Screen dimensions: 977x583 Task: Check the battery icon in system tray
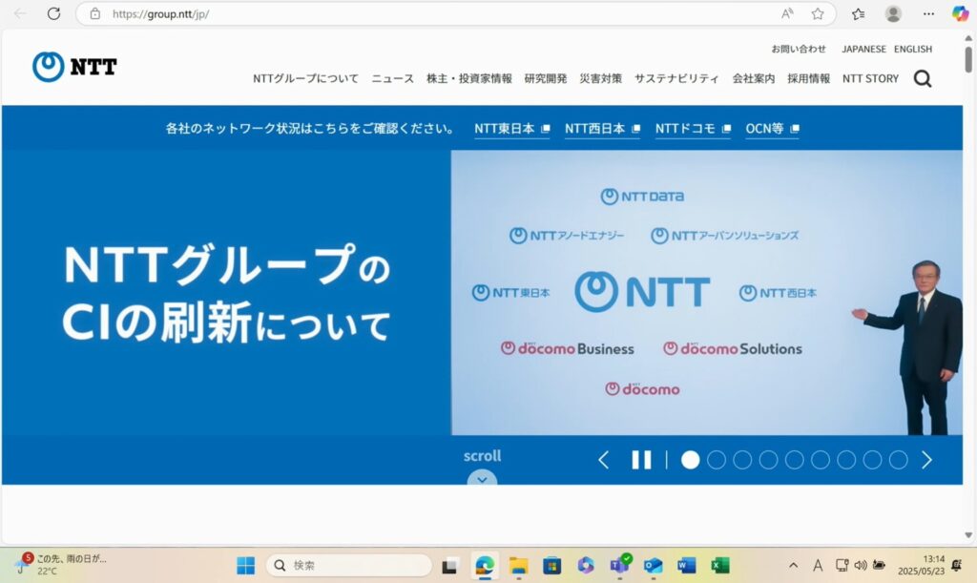[879, 566]
